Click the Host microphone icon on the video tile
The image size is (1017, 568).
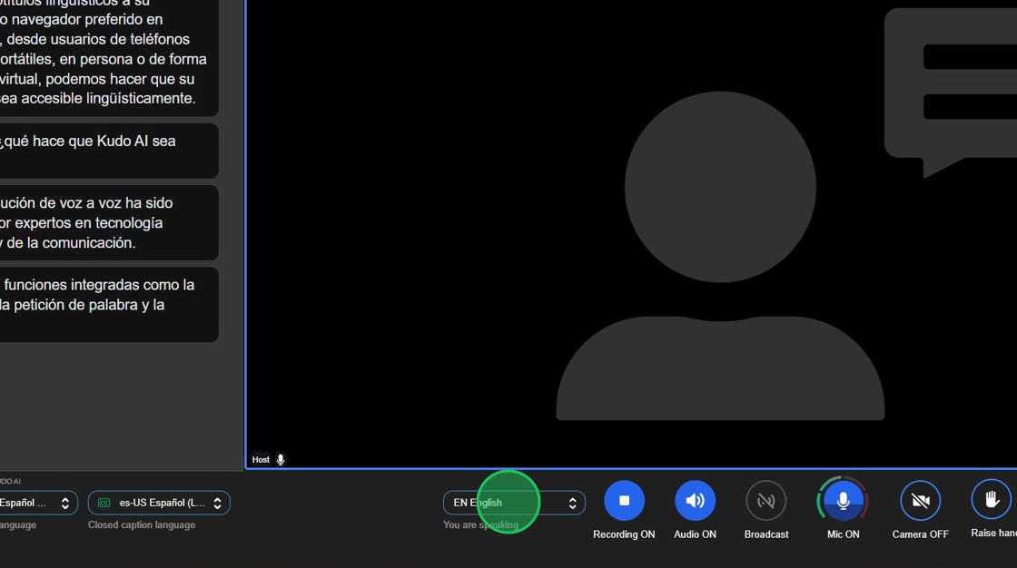(281, 460)
